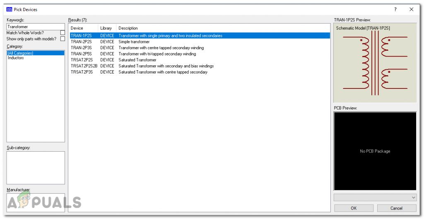Click 'Transformer with tri-tapped secondary winding'
This screenshot has height=219, width=424.
(157, 54)
